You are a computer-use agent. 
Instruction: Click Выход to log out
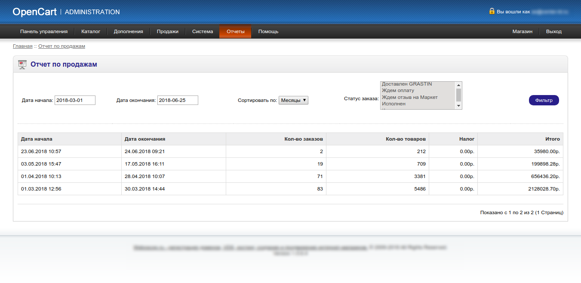point(554,31)
